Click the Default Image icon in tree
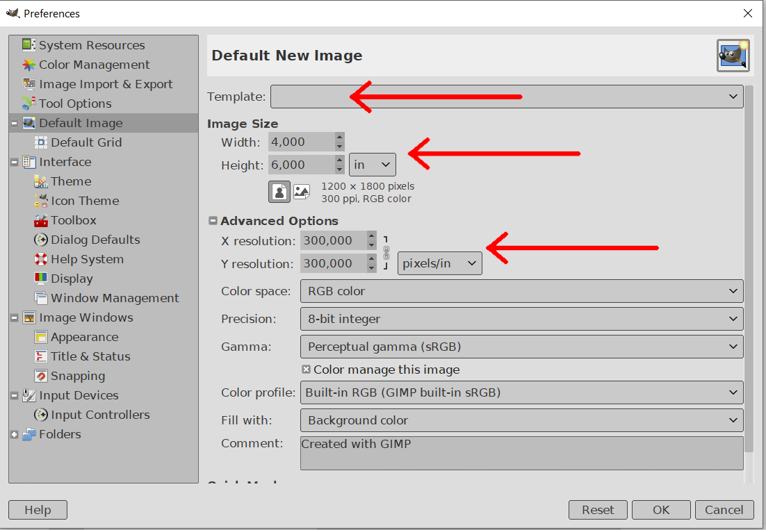The image size is (766, 530). tap(28, 123)
